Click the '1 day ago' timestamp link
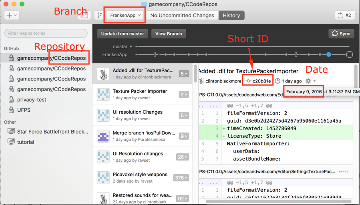Screen dimensions: 360x205 (x=292, y=81)
